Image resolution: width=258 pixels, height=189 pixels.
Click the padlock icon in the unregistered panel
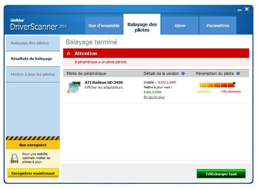point(14,158)
